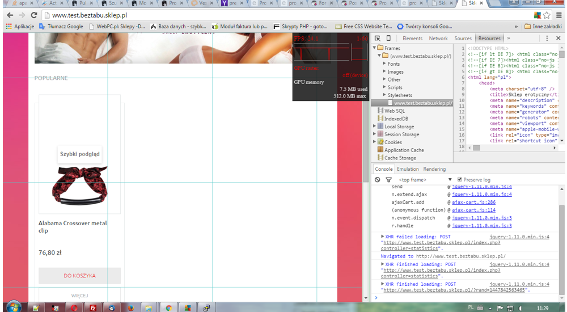Collapse the Frames tree node

(x=375, y=48)
